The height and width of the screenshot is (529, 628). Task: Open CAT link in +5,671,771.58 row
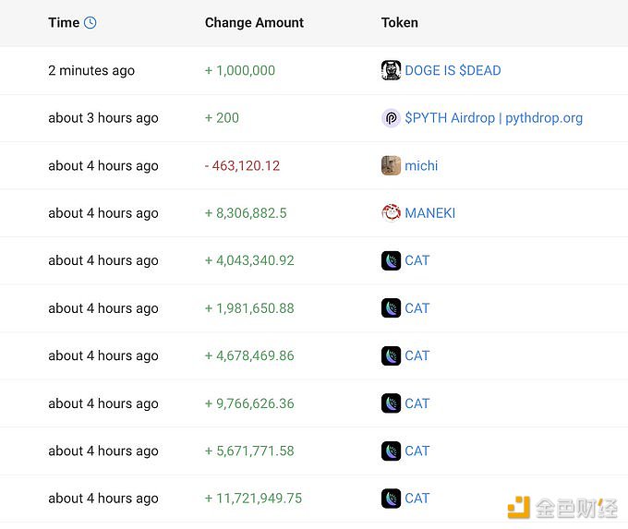[417, 451]
